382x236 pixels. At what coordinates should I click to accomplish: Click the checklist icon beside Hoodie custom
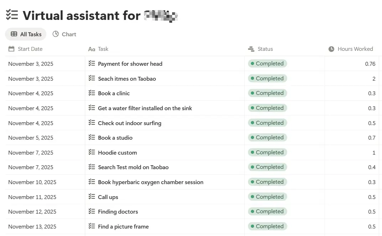coord(91,152)
